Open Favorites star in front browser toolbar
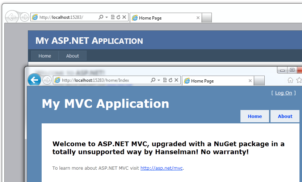Image resolution: width=302 pixels, height=182 pixels. tap(299, 80)
